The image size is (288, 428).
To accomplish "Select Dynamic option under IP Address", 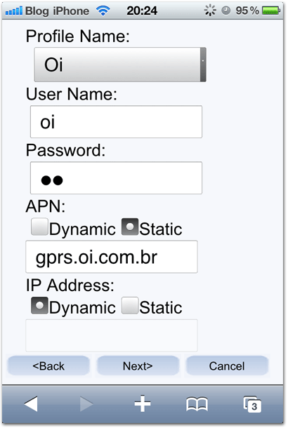I will point(39,305).
